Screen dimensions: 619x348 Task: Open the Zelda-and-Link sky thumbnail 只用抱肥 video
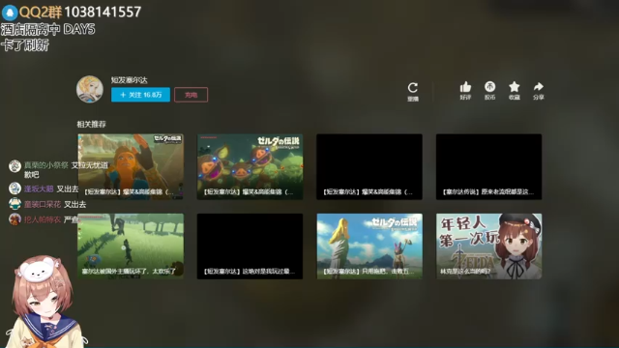pos(369,246)
